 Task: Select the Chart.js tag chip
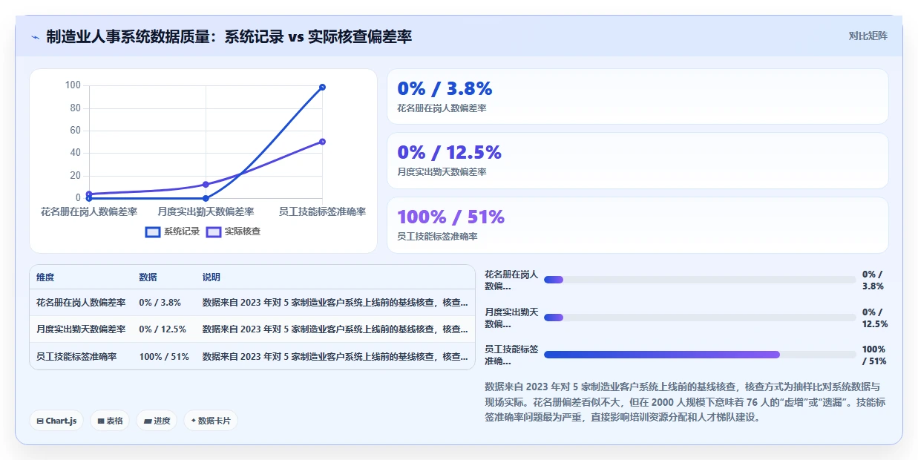click(x=57, y=421)
